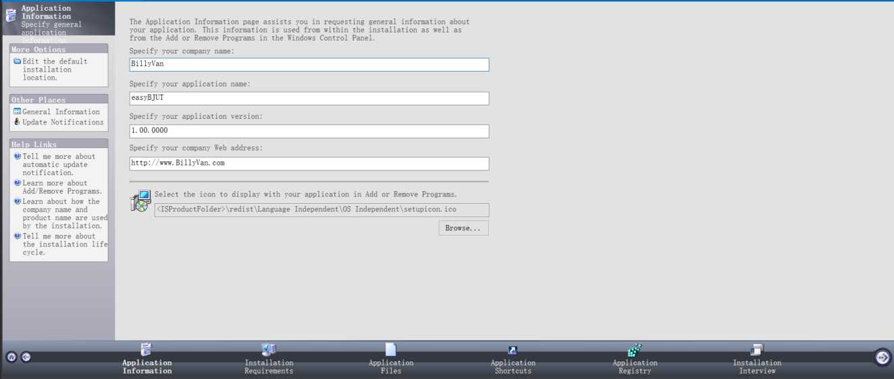Click the Browse... button

pyautogui.click(x=463, y=228)
